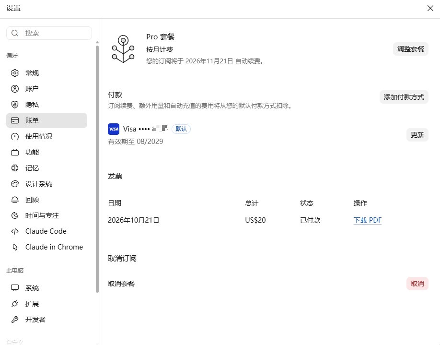This screenshot has height=345, width=440.
Task: Click the gauge icon beside 使用情况
Action: [14, 136]
